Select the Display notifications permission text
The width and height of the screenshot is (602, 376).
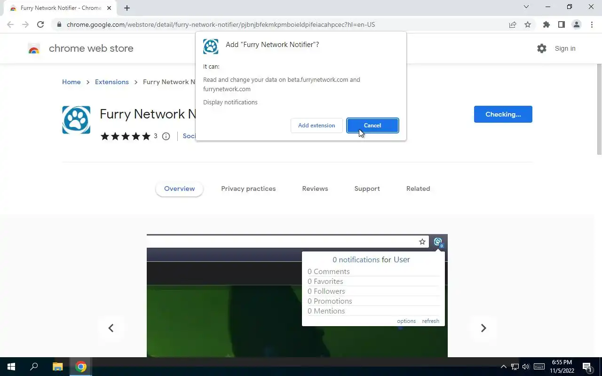pyautogui.click(x=230, y=102)
